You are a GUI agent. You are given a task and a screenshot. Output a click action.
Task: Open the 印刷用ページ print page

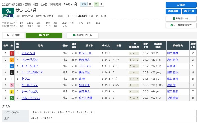(x=181, y=19)
